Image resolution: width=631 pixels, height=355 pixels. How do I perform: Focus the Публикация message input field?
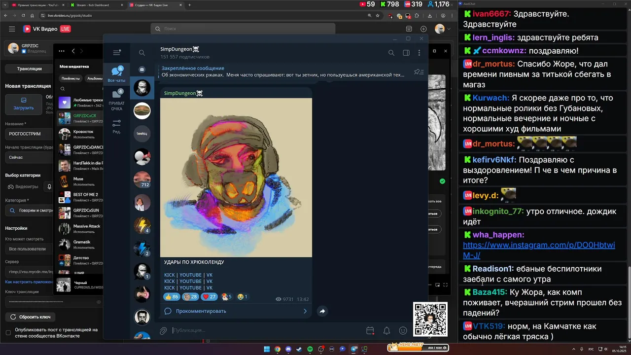(x=266, y=330)
